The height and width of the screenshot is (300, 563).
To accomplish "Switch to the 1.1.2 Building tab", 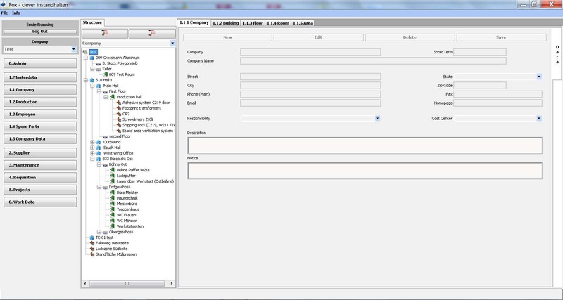I will pos(226,22).
